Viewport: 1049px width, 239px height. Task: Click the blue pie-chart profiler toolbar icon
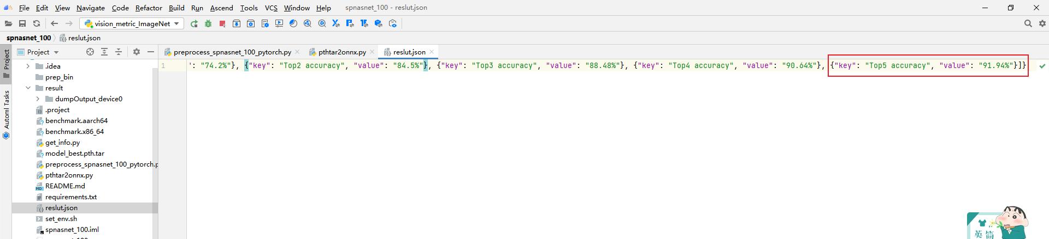[293, 23]
